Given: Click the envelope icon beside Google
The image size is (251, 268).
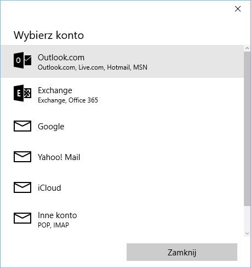Looking at the screenshot, I should click(22, 126).
